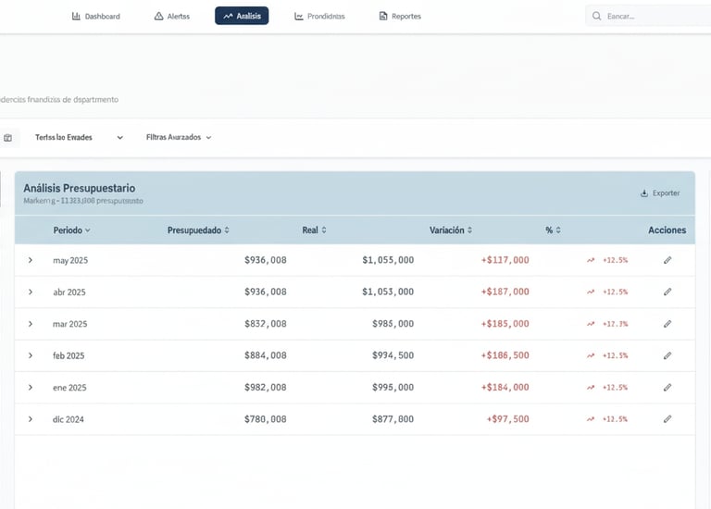The height and width of the screenshot is (509, 711).
Task: Click the +$97,500 variation value
Action: pyautogui.click(x=508, y=419)
